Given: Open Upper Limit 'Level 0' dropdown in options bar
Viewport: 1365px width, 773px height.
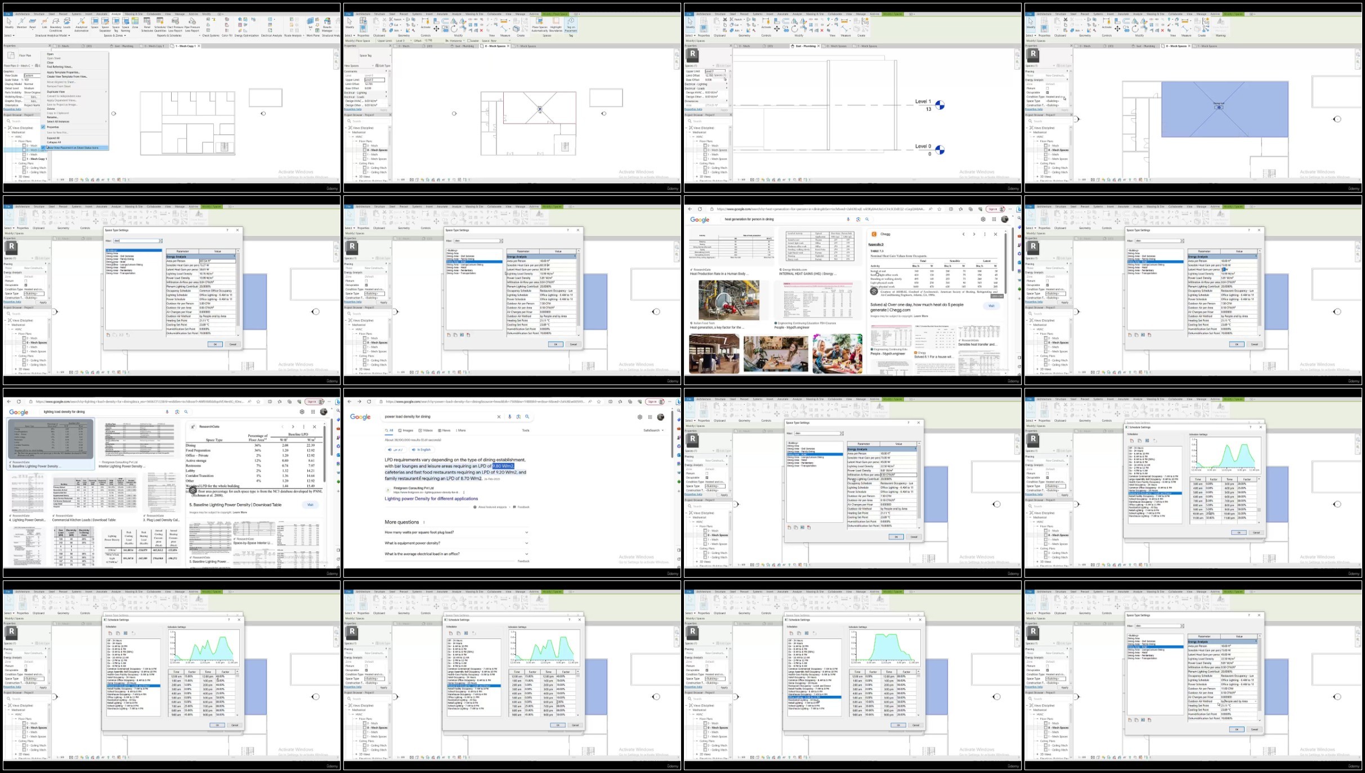Looking at the screenshot, I should coord(404,41).
